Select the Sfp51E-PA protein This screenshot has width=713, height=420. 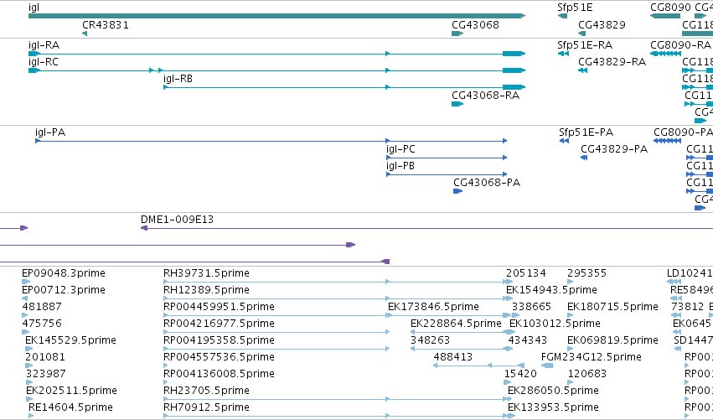tap(564, 141)
